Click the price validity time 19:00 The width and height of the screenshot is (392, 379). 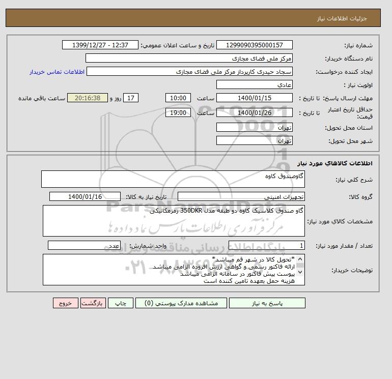(178, 112)
